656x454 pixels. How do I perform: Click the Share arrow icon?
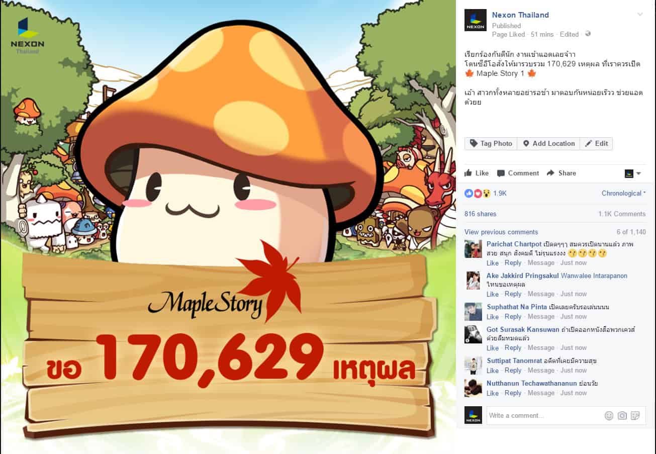[551, 172]
